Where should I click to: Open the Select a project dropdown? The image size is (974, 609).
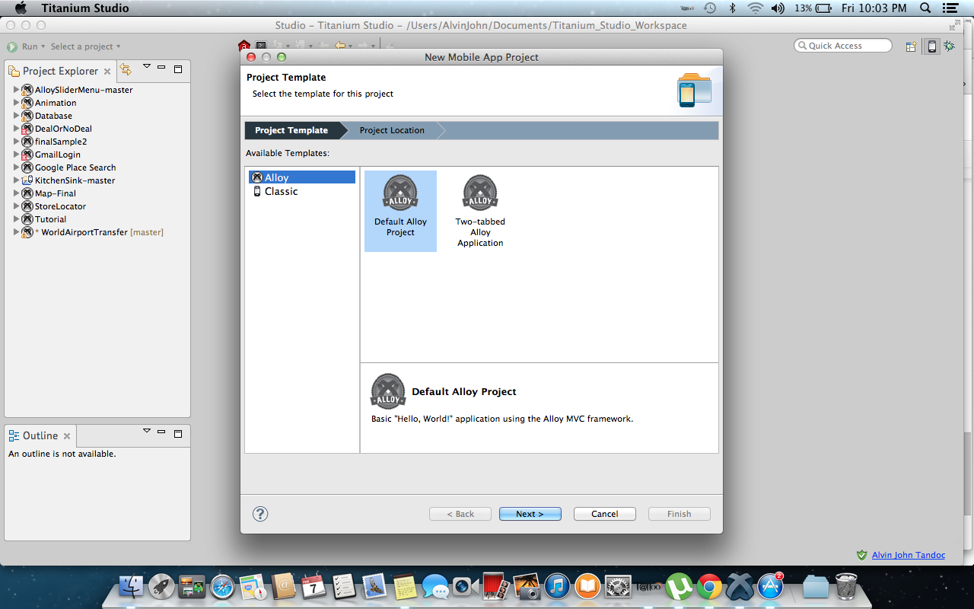[x=85, y=46]
